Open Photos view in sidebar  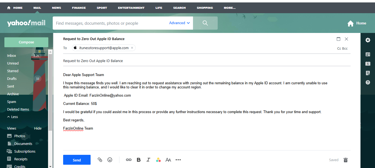coord(20,136)
